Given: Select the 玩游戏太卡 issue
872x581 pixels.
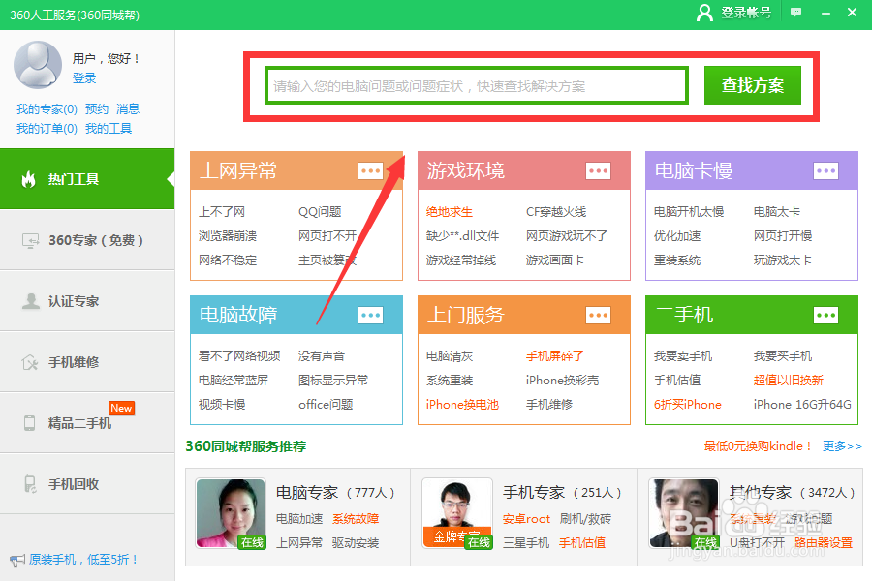Looking at the screenshot, I should [x=783, y=260].
